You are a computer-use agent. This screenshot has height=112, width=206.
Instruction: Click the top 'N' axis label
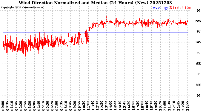coord(198,10)
